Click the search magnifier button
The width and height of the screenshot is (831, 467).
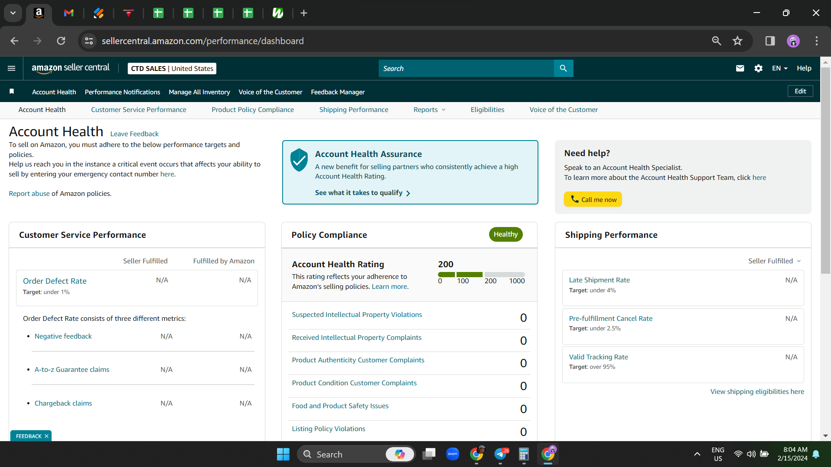[564, 68]
